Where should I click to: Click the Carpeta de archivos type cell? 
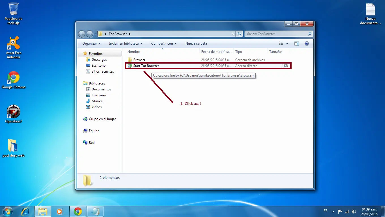250,60
